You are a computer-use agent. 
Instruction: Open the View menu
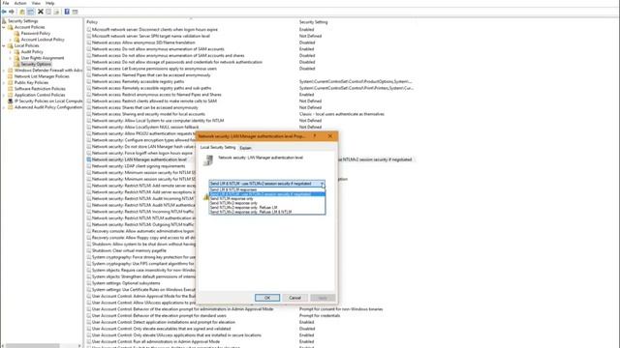36,3
